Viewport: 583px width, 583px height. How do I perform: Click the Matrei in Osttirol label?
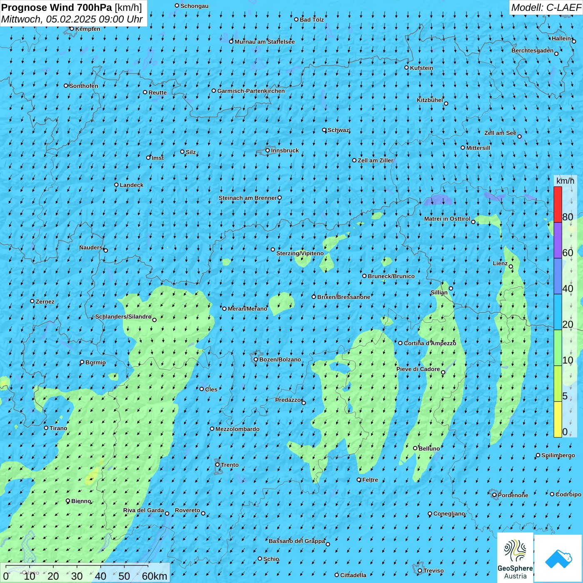click(x=447, y=219)
